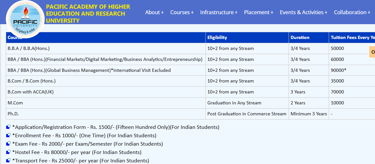Select the M.Com course cell
This screenshot has height=164, width=375.
pyautogui.click(x=106, y=103)
